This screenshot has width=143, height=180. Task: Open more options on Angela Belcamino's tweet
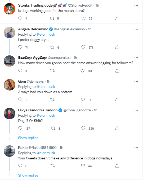coord(136,29)
